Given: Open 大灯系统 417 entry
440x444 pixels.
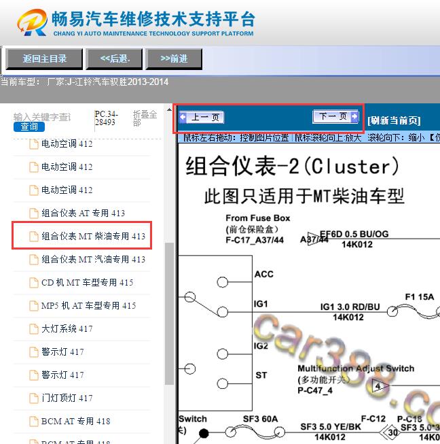Looking at the screenshot, I should pos(67,329).
